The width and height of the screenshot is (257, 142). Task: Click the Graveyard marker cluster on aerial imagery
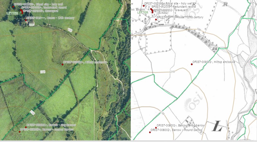coord(22,11)
